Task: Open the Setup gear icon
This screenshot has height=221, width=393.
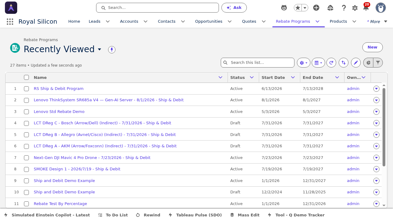Action: coord(355,8)
